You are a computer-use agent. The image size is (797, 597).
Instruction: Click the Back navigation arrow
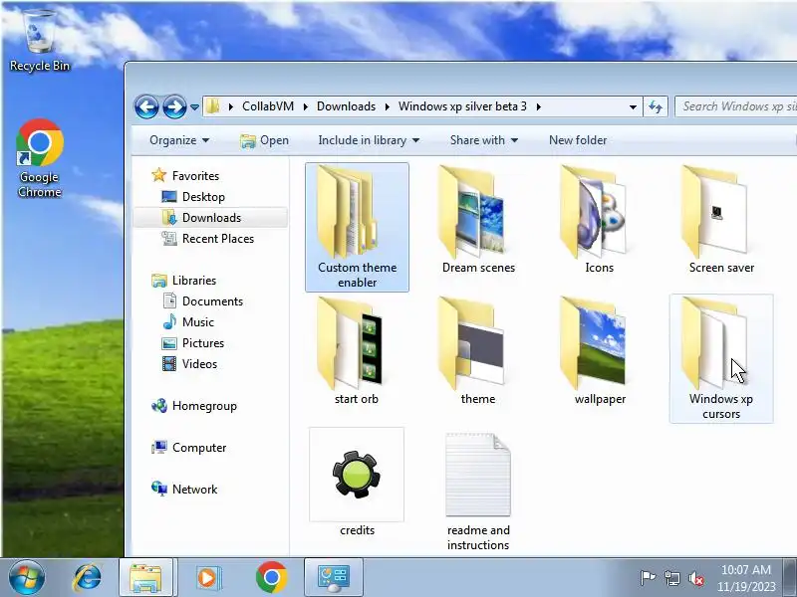146,107
